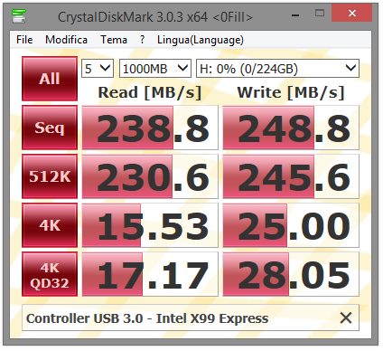Click the CrystalDiskMark app icon in title bar

tap(19, 15)
